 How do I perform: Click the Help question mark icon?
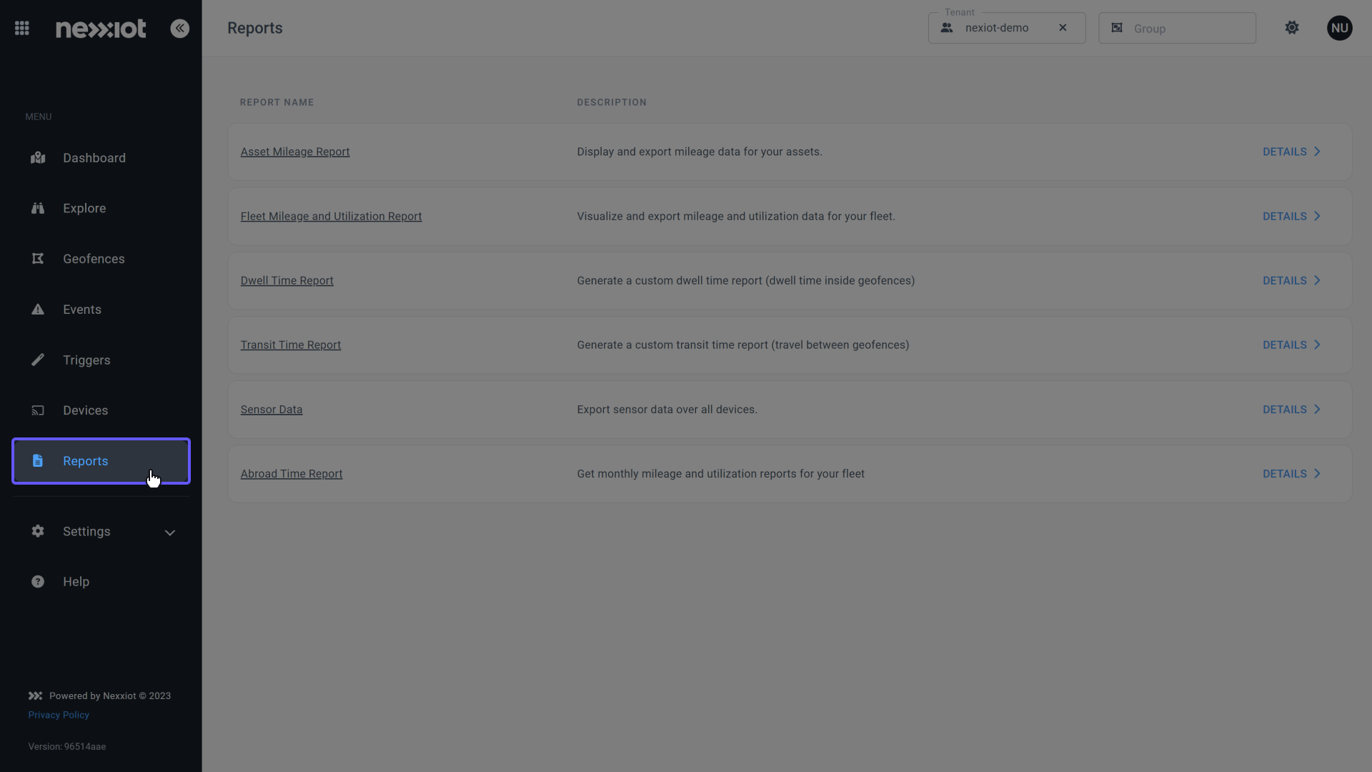(x=38, y=582)
